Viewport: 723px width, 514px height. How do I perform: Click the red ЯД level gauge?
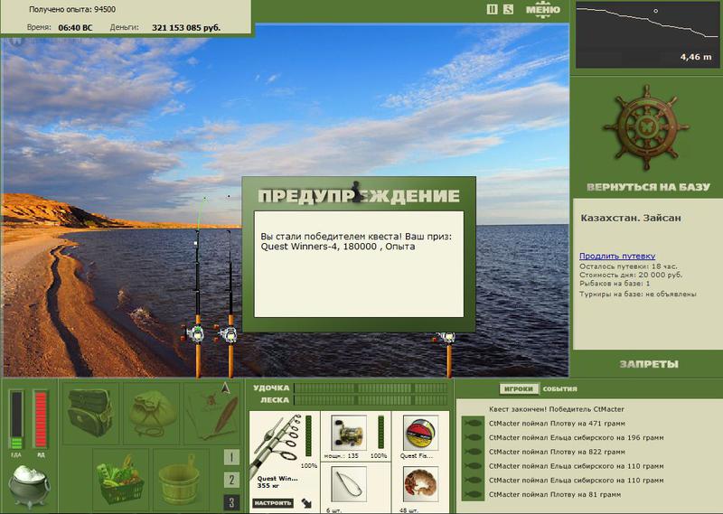click(x=41, y=419)
